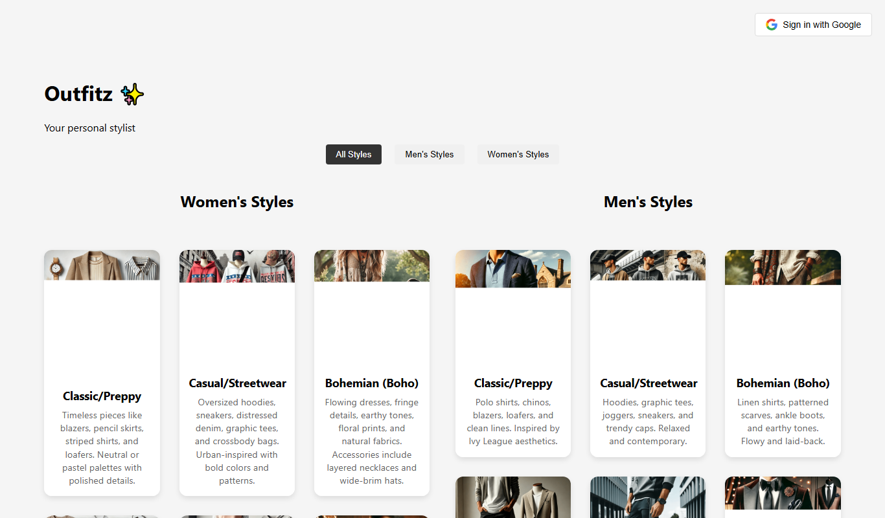
Task: Open the second-row men's beige blazer mannequin image
Action: (513, 497)
